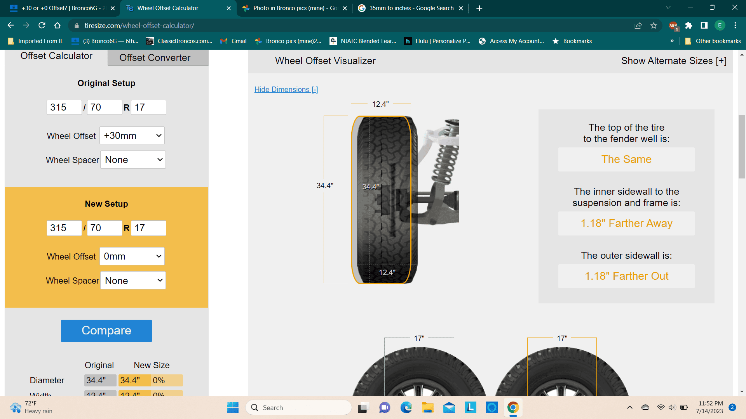Toggle the browser side panel
Viewport: 746px width, 419px height.
[704, 26]
